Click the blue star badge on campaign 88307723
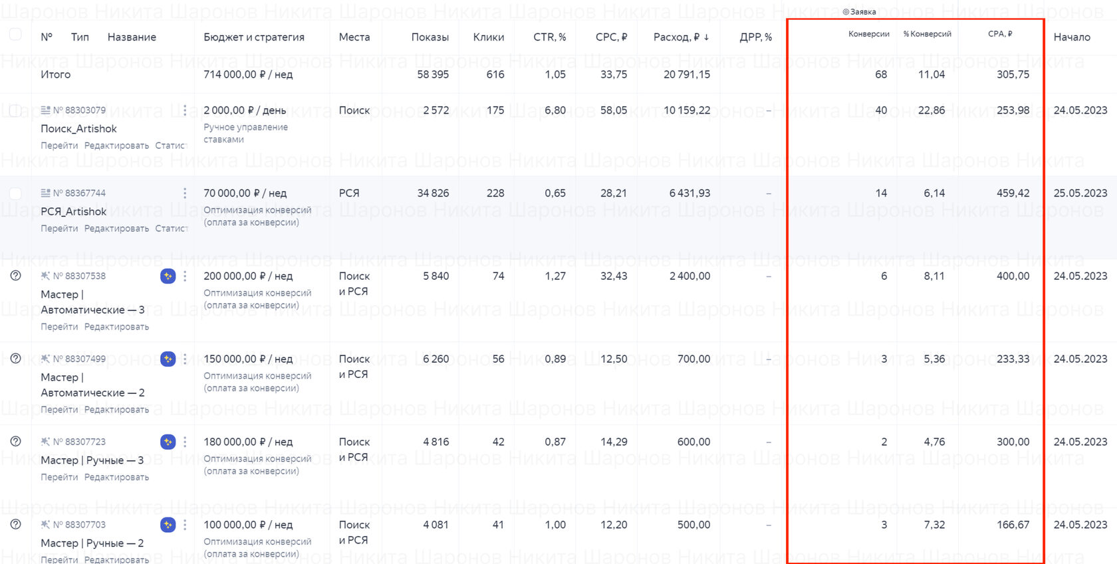Viewport: 1117px width, 564px height. [x=168, y=442]
